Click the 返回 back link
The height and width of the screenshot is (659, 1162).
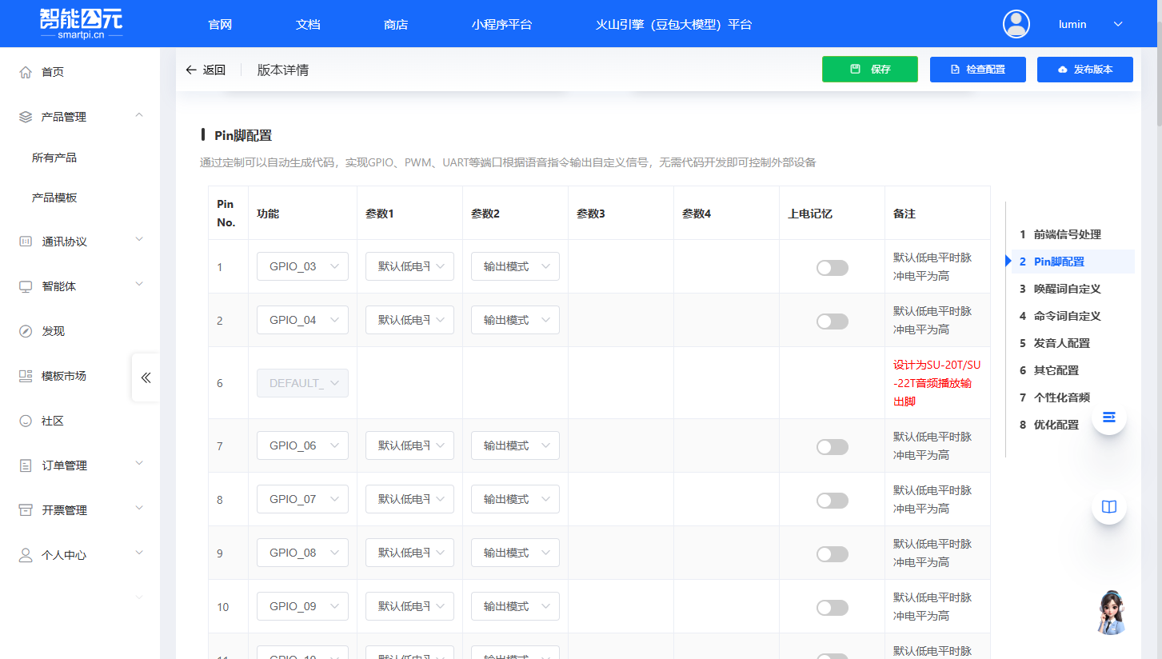pos(206,70)
